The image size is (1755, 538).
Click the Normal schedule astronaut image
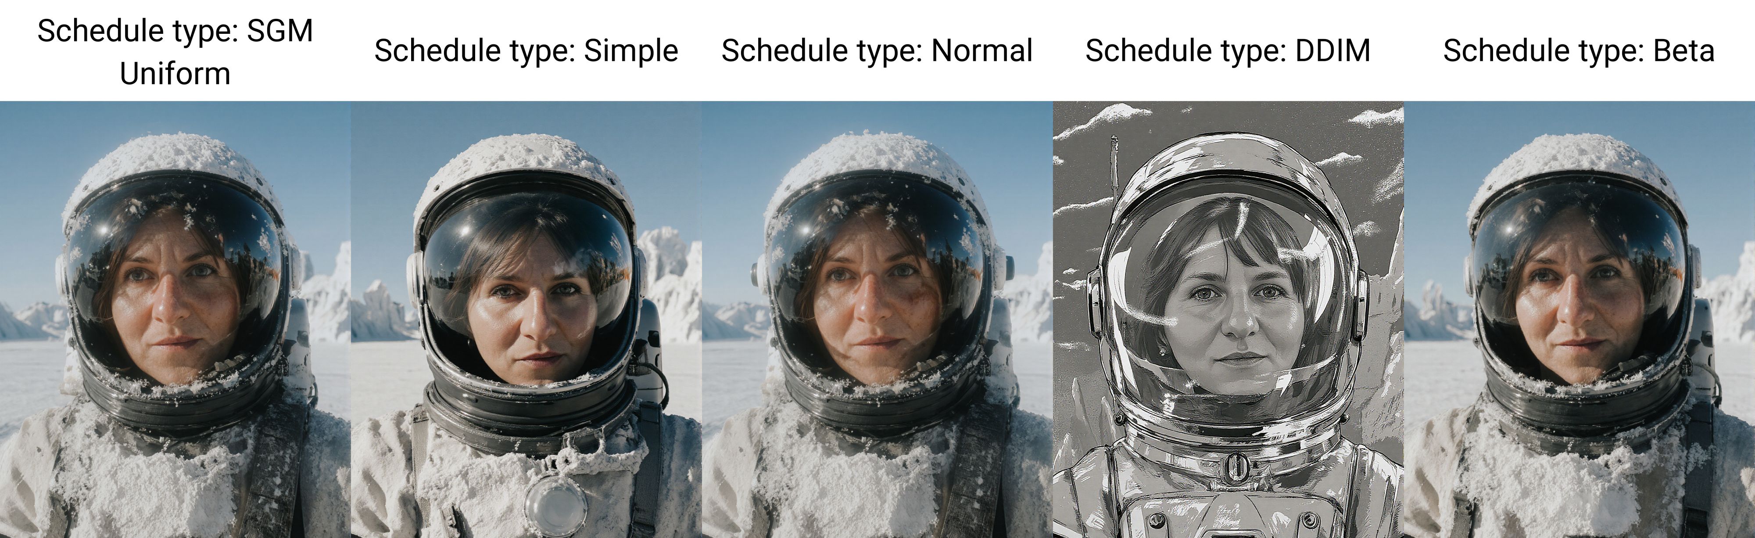(x=877, y=319)
